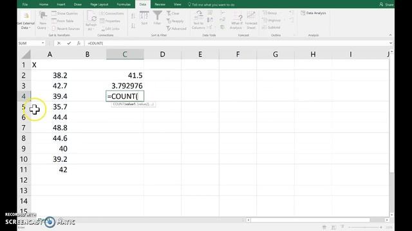This screenshot has height=231, width=412.
Task: Click Show Queries in Get & Transform
Action: click(65, 13)
